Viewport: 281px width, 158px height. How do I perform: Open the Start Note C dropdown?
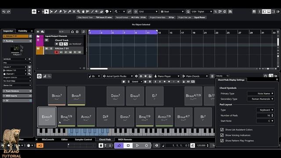click(265, 121)
